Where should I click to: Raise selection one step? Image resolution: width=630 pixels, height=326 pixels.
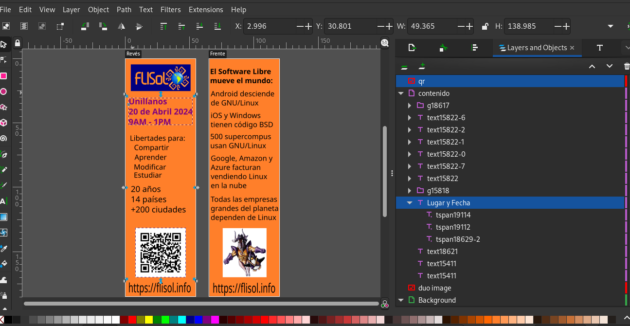(181, 26)
